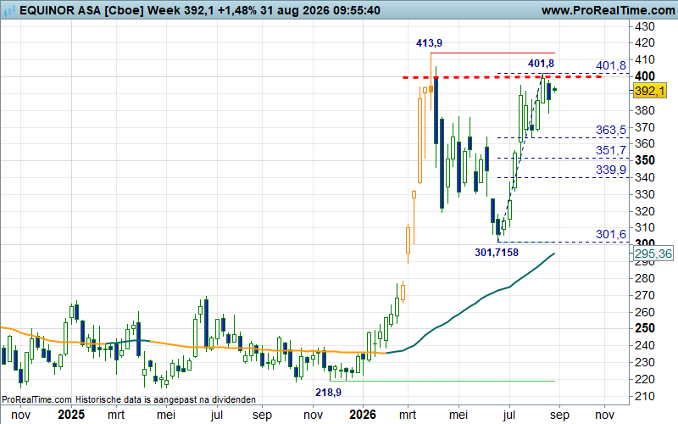Screen dimensions: 678x424
Task: Click the red dashed resistance line at 400
Action: tap(502, 77)
